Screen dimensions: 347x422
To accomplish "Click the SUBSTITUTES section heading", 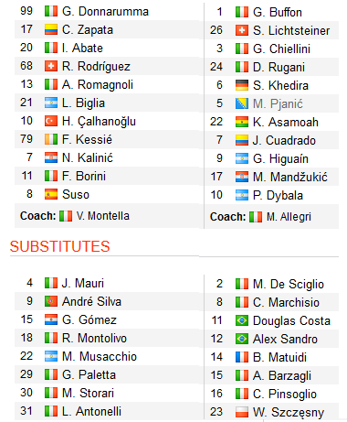I will tap(59, 246).
